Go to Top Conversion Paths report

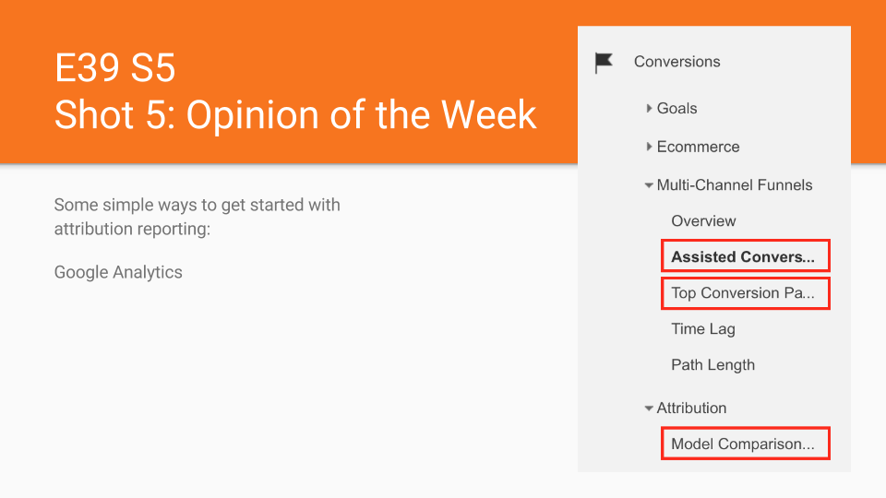point(744,293)
